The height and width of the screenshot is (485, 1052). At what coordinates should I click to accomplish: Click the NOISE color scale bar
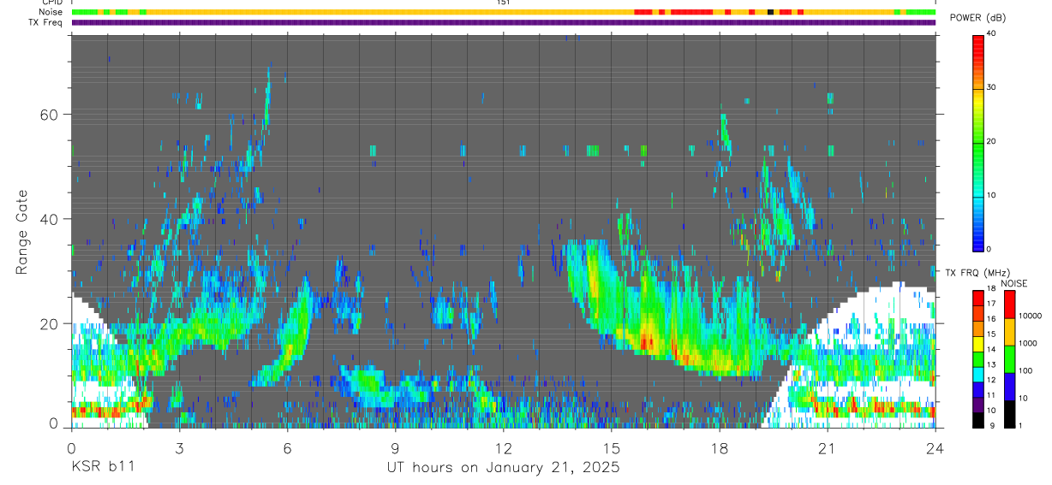[x=1010, y=358]
